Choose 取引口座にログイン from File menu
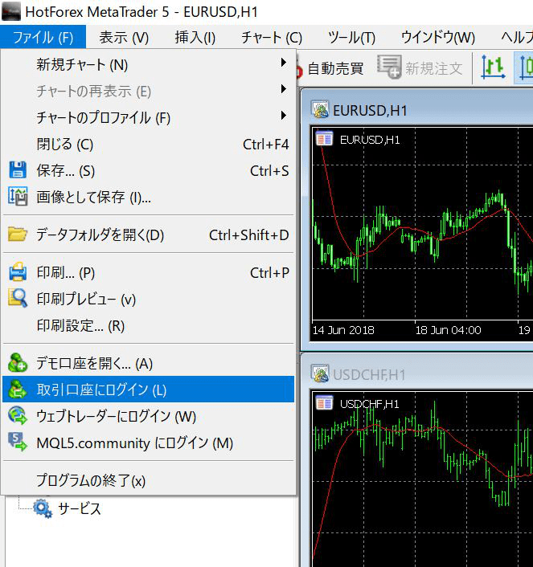533x567 pixels. (101, 390)
